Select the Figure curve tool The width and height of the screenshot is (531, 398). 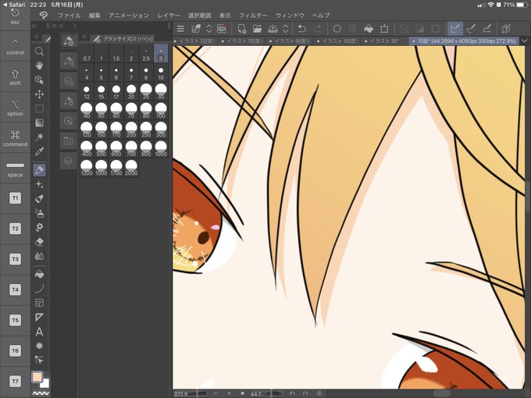pos(39,288)
